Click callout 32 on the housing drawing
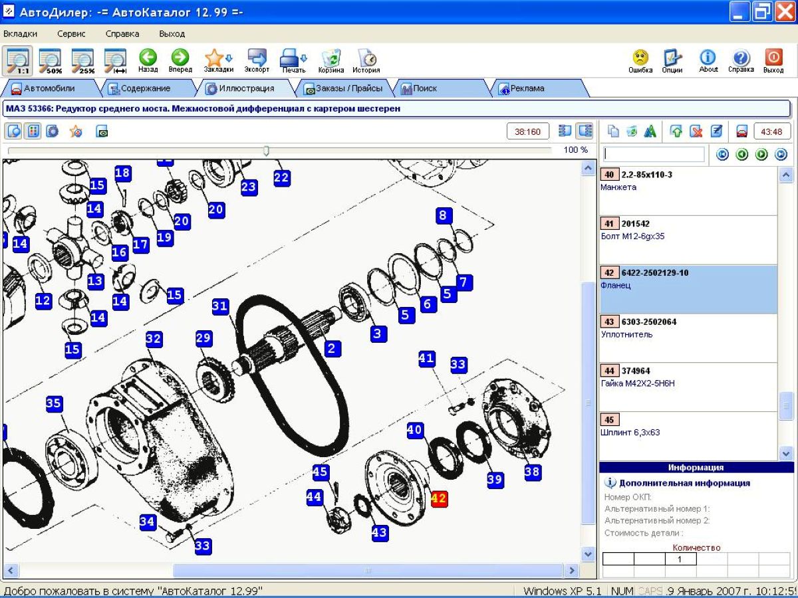798x598 pixels. [154, 339]
